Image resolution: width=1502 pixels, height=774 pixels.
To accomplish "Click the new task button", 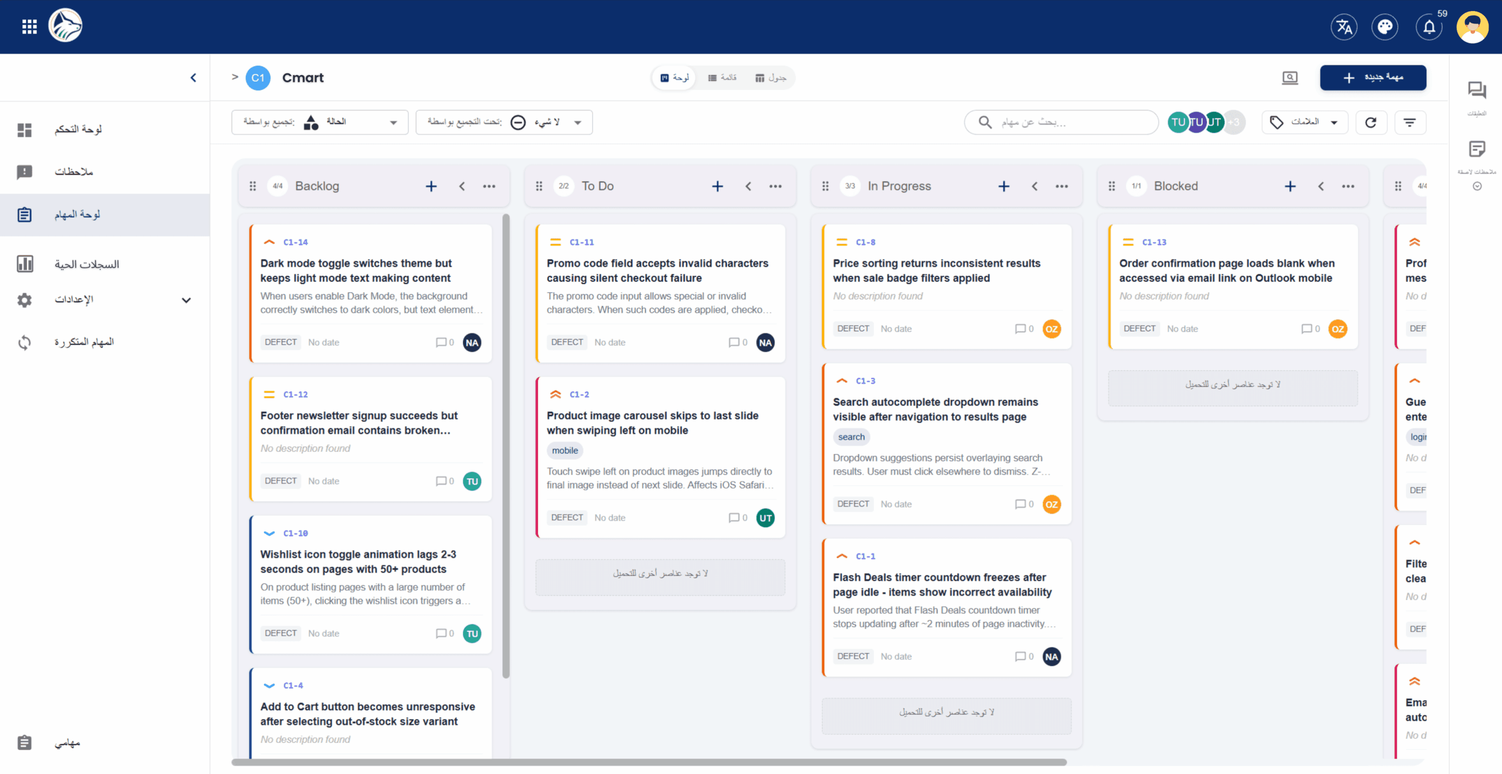I will point(1373,77).
